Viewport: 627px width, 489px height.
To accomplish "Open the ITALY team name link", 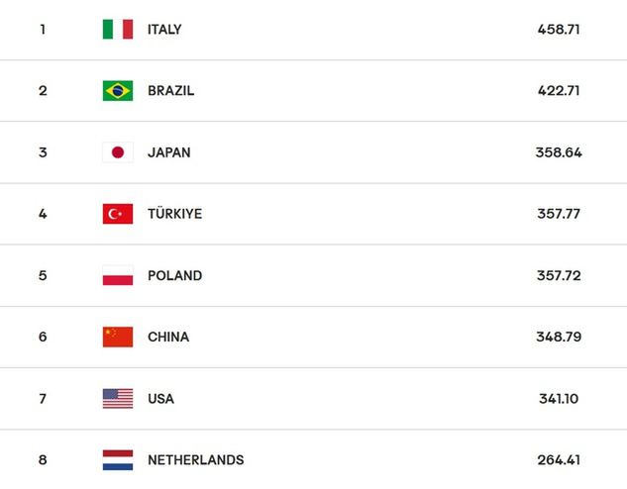I will coord(164,30).
